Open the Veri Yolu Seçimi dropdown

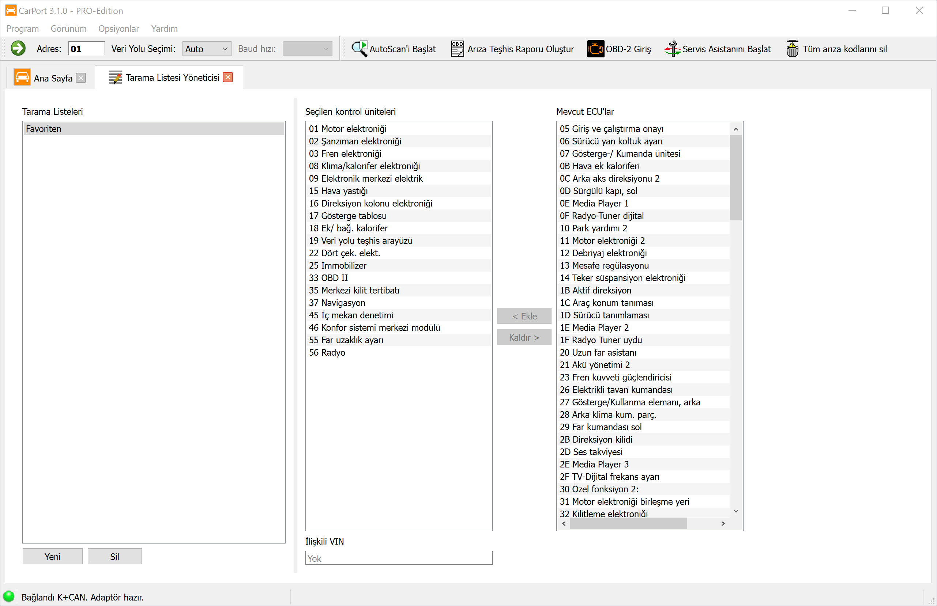pyautogui.click(x=206, y=49)
